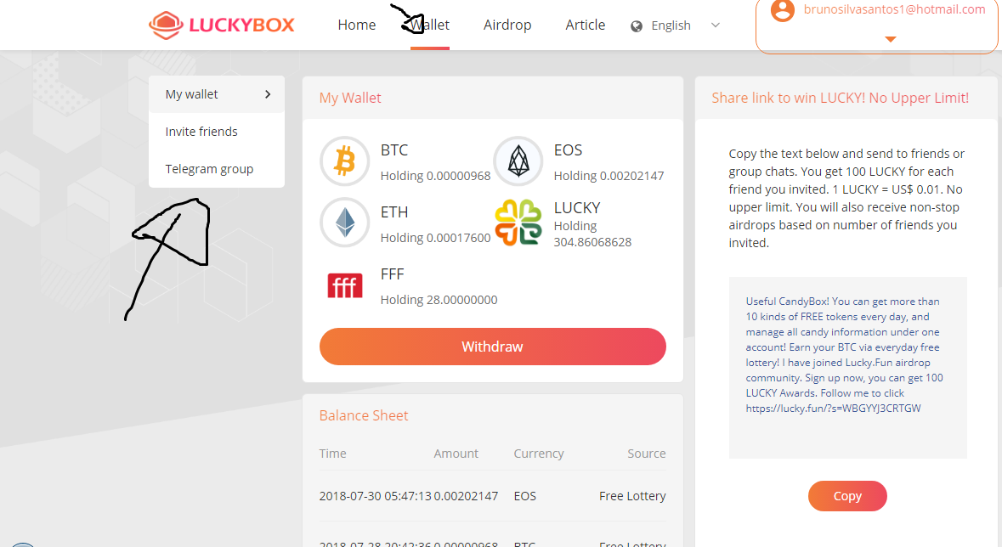
Task: Click the LUCKY holding 304.86068628 value
Action: (592, 234)
